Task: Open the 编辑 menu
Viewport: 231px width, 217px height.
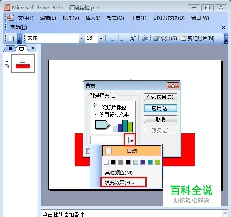Action: click(x=48, y=18)
